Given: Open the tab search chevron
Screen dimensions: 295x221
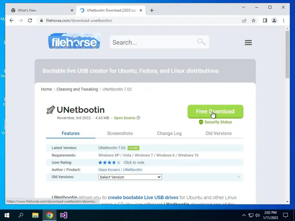Looking at the screenshot, I should tap(243, 7).
